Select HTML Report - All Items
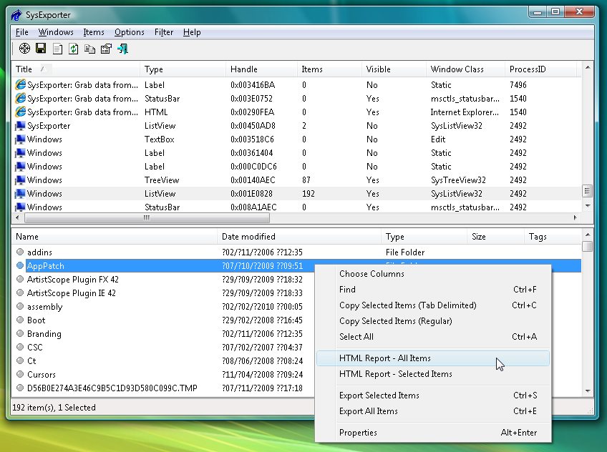 (x=433, y=358)
